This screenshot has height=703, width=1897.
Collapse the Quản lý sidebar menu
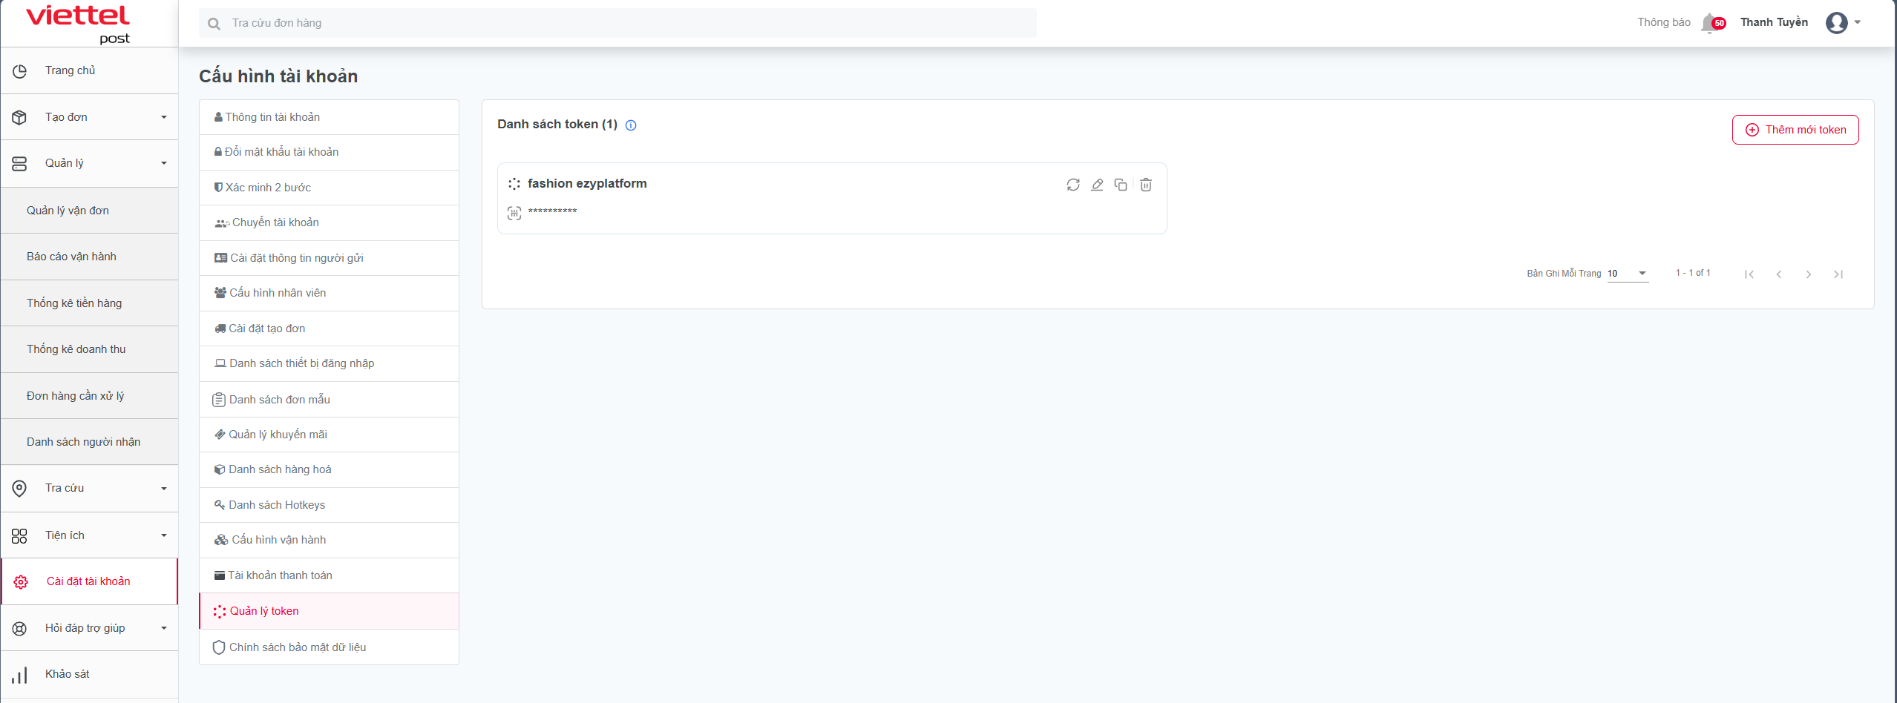tap(89, 163)
